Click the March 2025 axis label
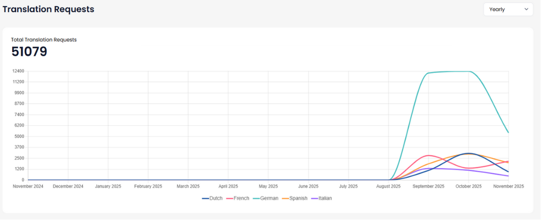The height and width of the screenshot is (220, 541). (x=188, y=186)
